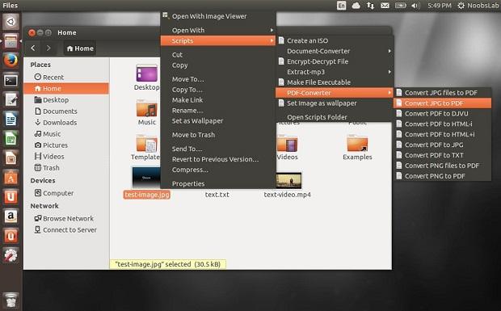
Task: Launch LibreOffice Calc from the dock
Action: pyautogui.click(x=11, y=139)
